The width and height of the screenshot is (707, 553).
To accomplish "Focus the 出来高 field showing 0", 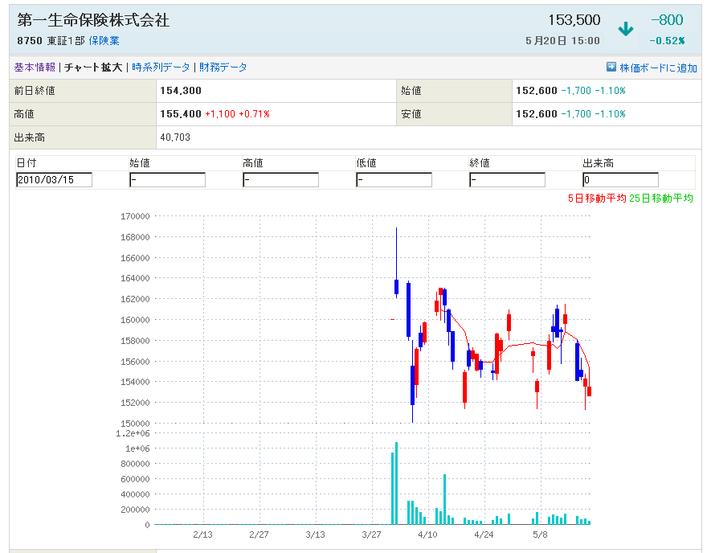I will 620,180.
